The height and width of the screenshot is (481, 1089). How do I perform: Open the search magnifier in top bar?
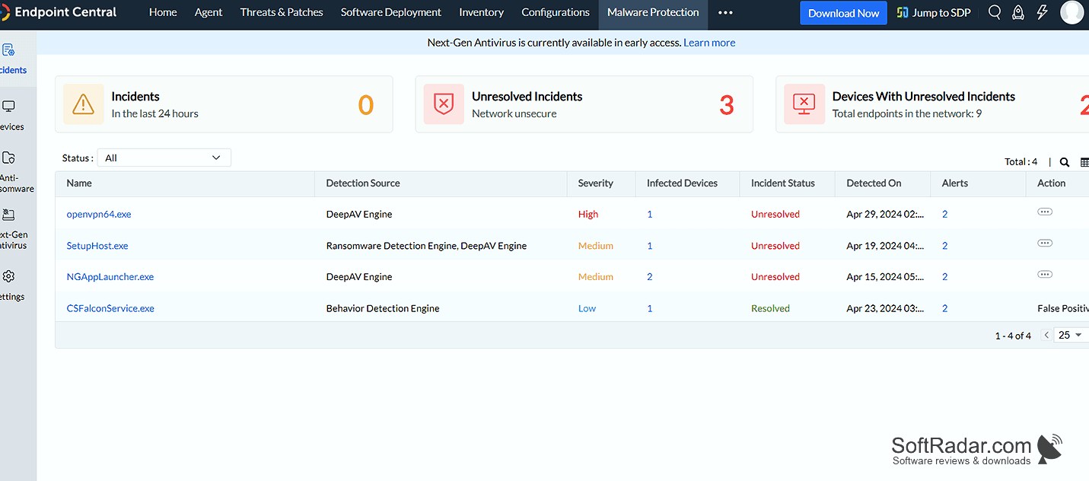[995, 12]
